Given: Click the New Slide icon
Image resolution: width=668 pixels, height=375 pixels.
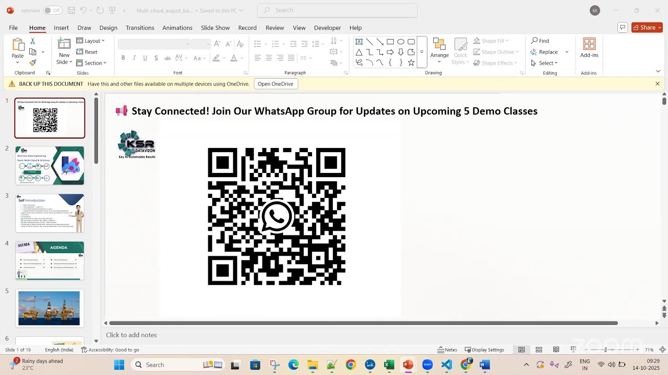Looking at the screenshot, I should [64, 44].
